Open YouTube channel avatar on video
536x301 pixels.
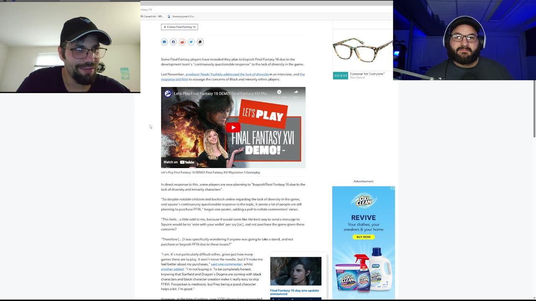pyautogui.click(x=168, y=94)
